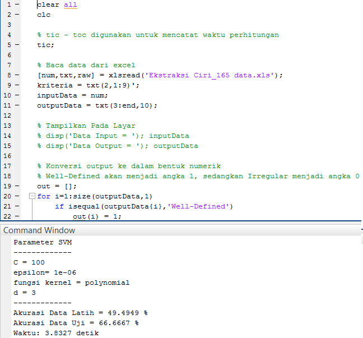Click the underlined 'out' variable on line 22
The height and width of the screenshot is (338, 363).
(80, 216)
